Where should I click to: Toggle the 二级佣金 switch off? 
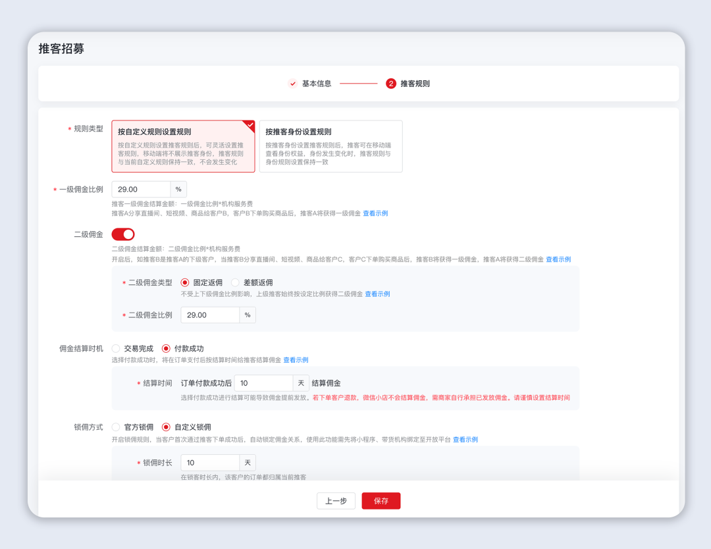tap(123, 234)
